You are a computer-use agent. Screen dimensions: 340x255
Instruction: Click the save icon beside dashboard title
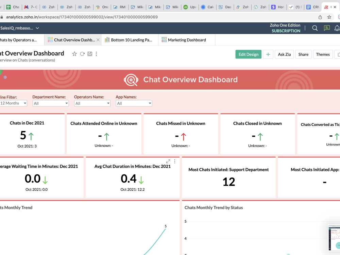pos(90,54)
